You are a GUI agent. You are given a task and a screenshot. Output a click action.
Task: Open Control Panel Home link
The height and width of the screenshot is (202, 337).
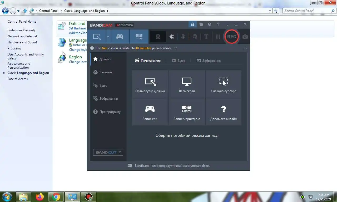(22, 22)
